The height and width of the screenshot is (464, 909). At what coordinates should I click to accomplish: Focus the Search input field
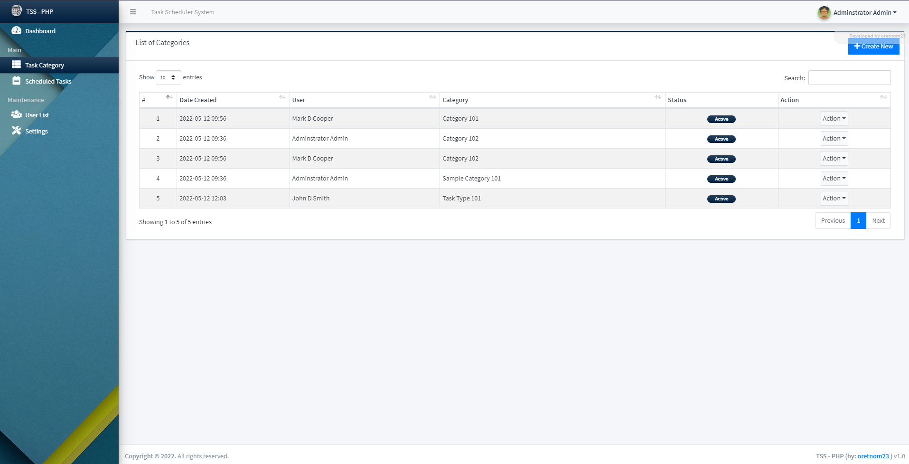click(x=849, y=78)
